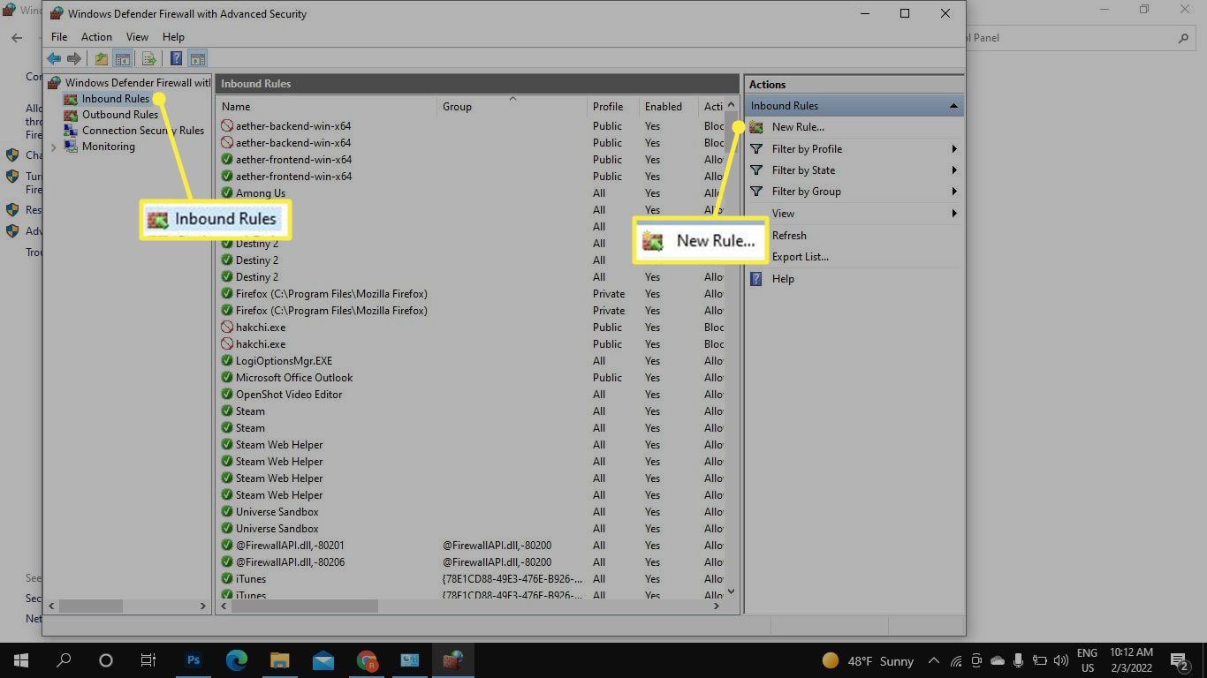Click the console tree horizontal scrollbar right arrow

coord(203,606)
